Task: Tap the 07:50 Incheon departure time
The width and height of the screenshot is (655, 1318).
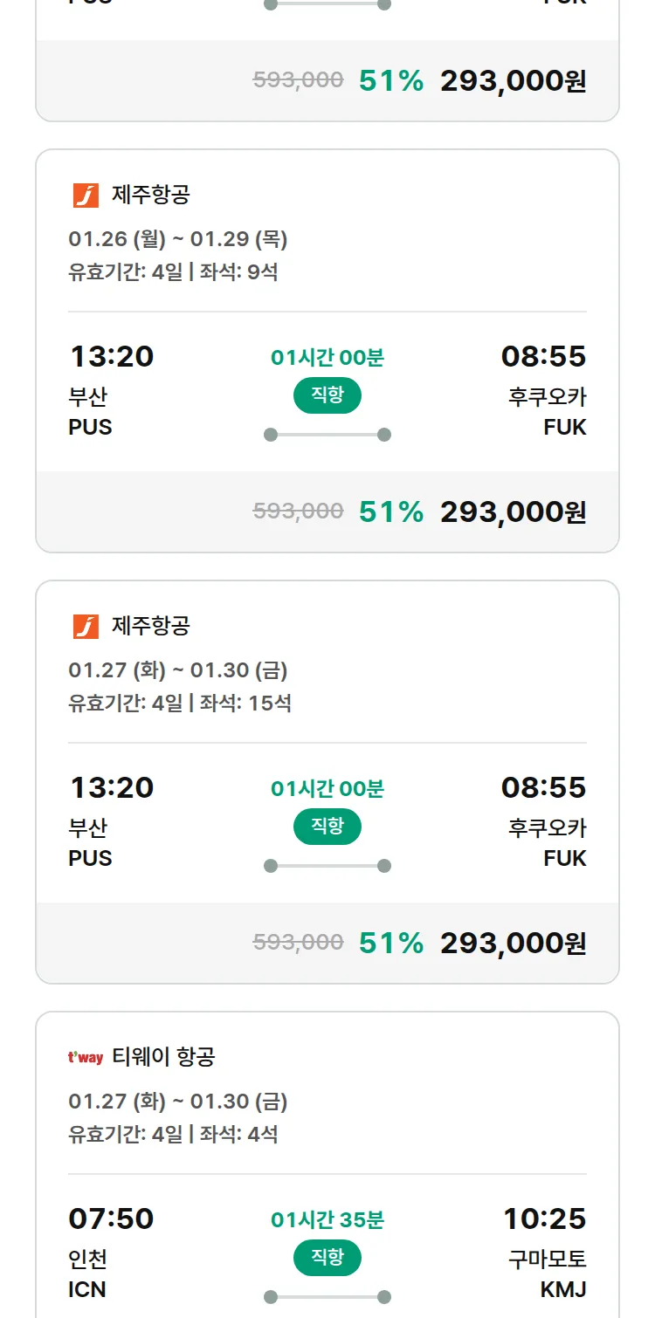Action: pos(111,1218)
